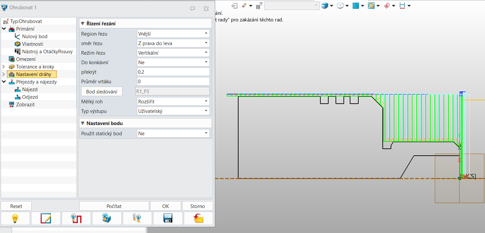485x233 pixels.
Task: Click the Počítat button
Action: click(x=114, y=206)
